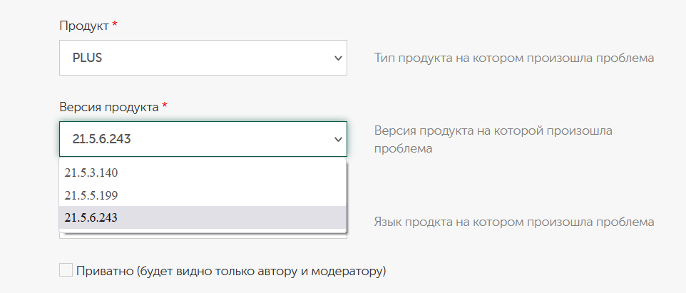The image size is (686, 293).
Task: Collapse the Версия продукта combo box
Action: click(x=203, y=139)
